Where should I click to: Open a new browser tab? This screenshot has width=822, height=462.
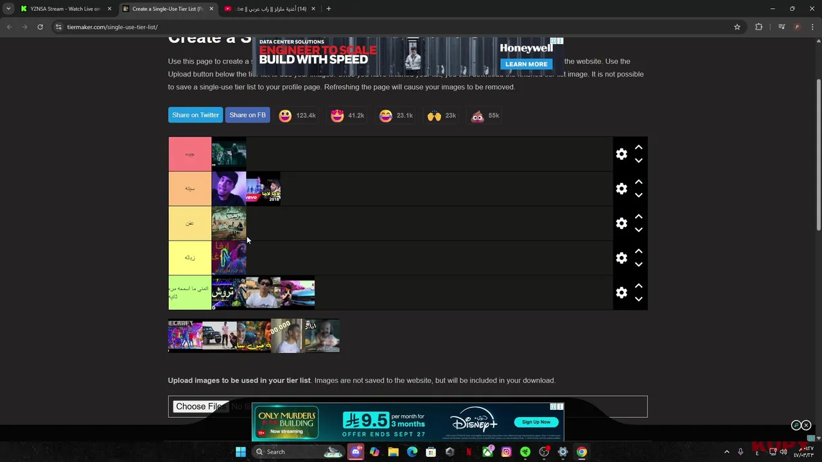[328, 9]
